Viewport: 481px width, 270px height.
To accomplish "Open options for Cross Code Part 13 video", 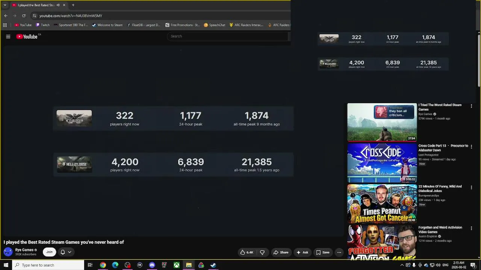I will click(x=471, y=147).
